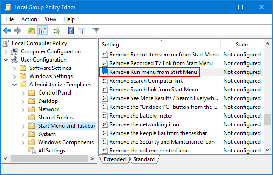Open the Action menu

29,19
